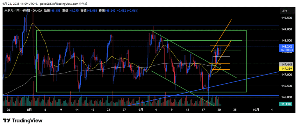This screenshot has width=298, height=128.
Task: Click the 9月 date axis label
Action: coord(141,110)
